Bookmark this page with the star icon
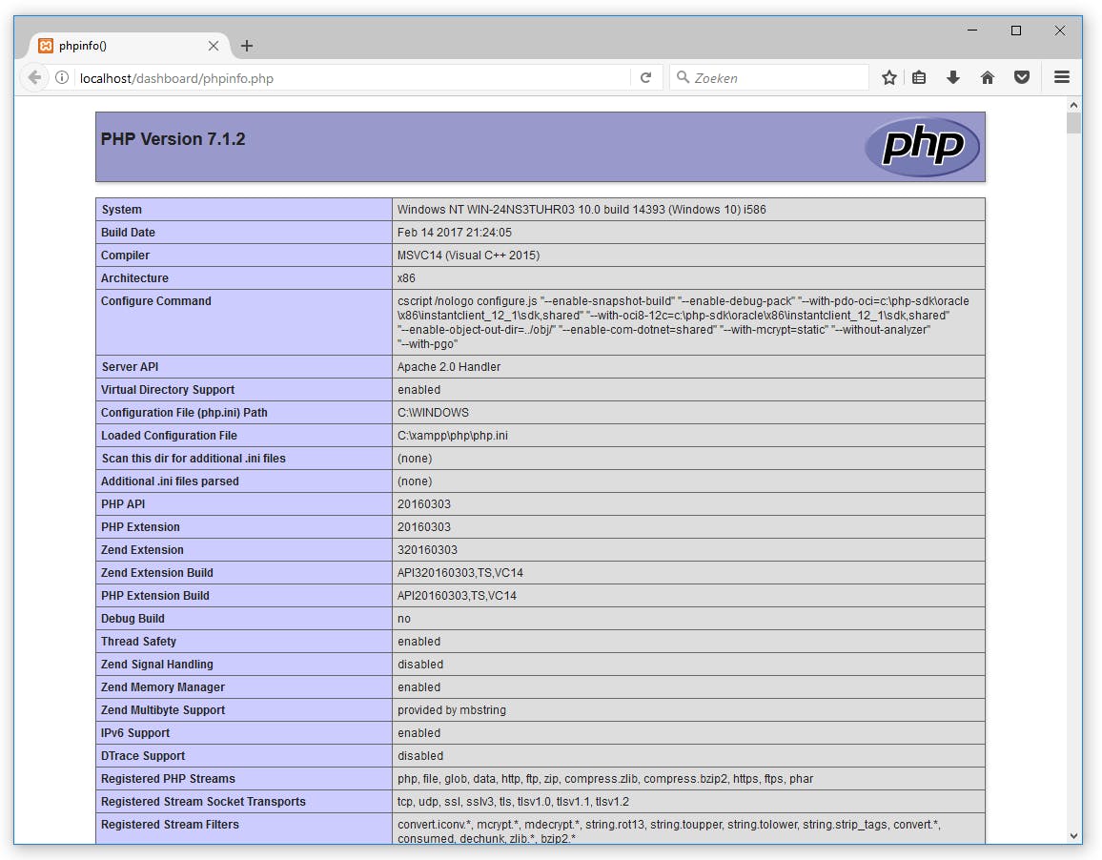 point(889,77)
